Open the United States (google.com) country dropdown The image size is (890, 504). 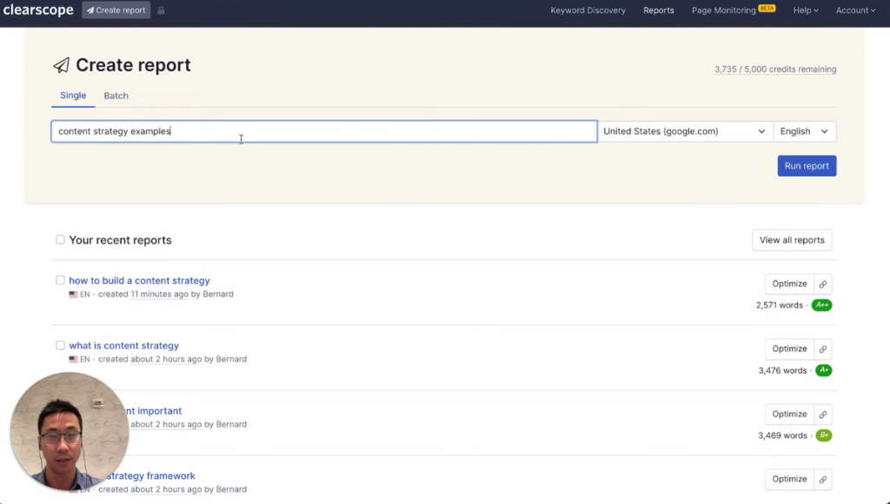685,131
